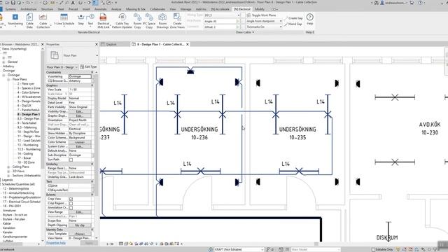The height and width of the screenshot is (252, 448).
Task: Expand the 3D Views tree node
Action: point(8,171)
